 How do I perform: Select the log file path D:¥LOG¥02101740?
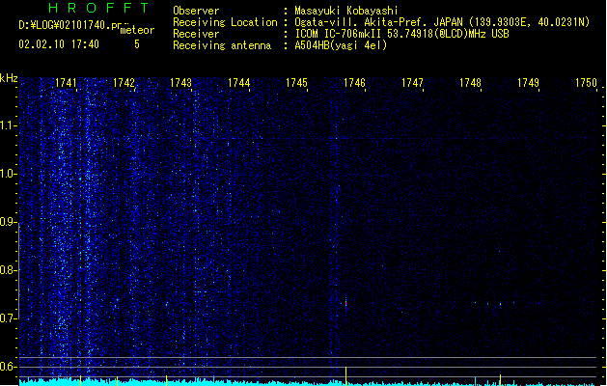[x=65, y=25]
